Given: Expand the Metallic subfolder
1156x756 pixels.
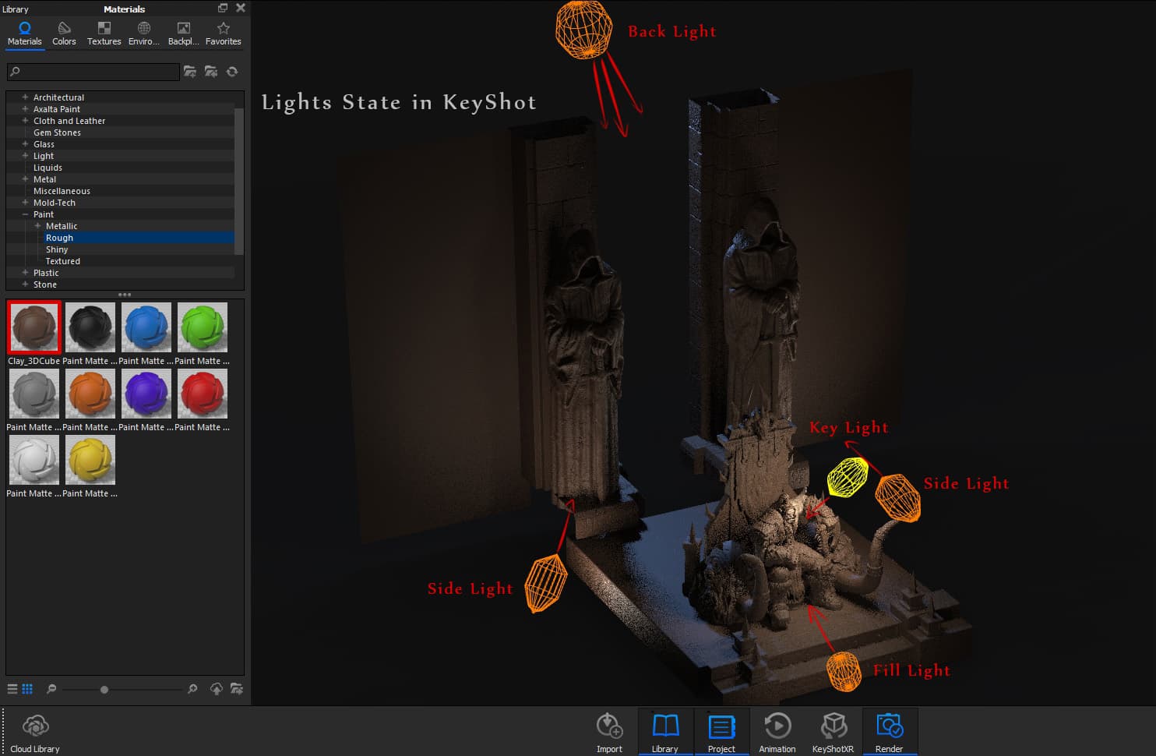Looking at the screenshot, I should (37, 226).
